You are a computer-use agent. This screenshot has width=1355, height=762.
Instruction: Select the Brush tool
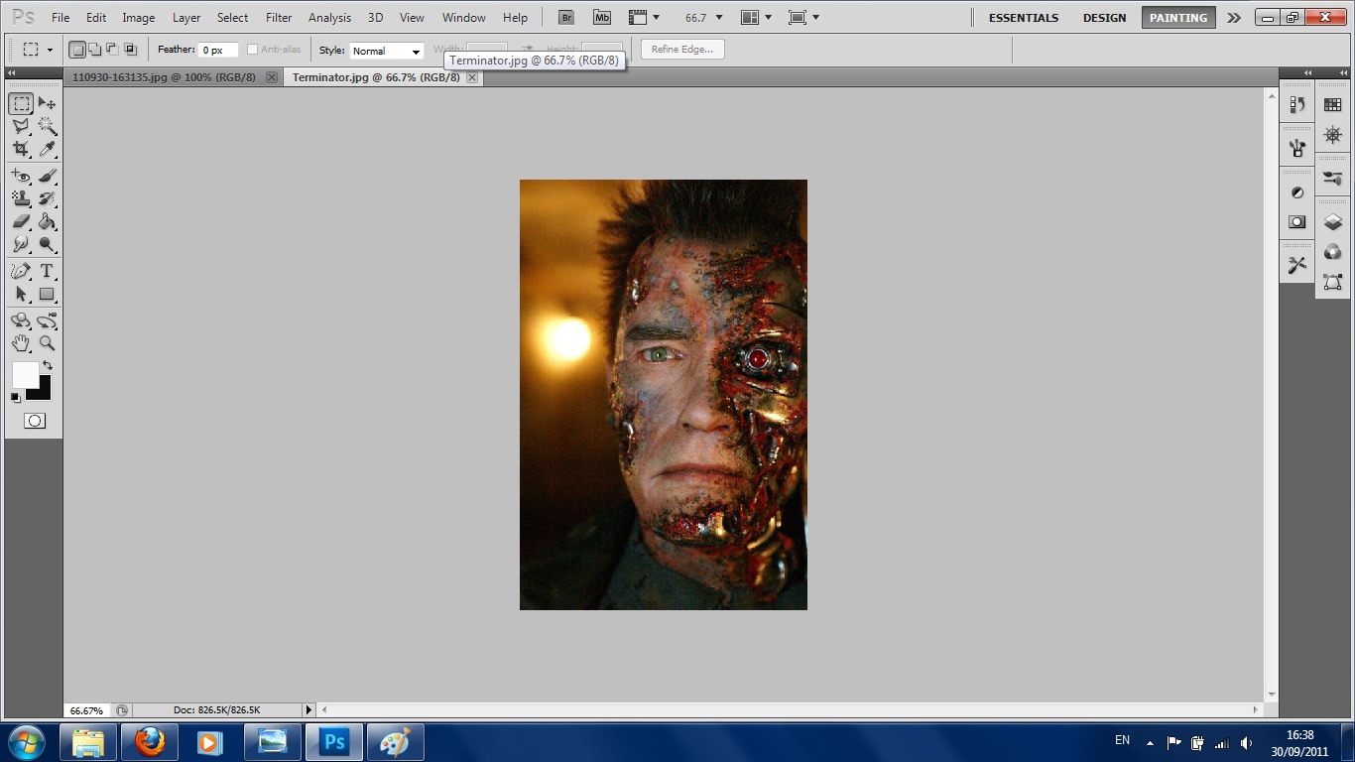tap(47, 177)
